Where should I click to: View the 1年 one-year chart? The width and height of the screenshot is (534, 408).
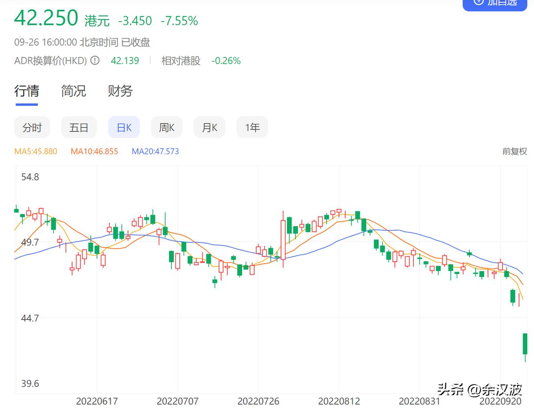point(252,127)
